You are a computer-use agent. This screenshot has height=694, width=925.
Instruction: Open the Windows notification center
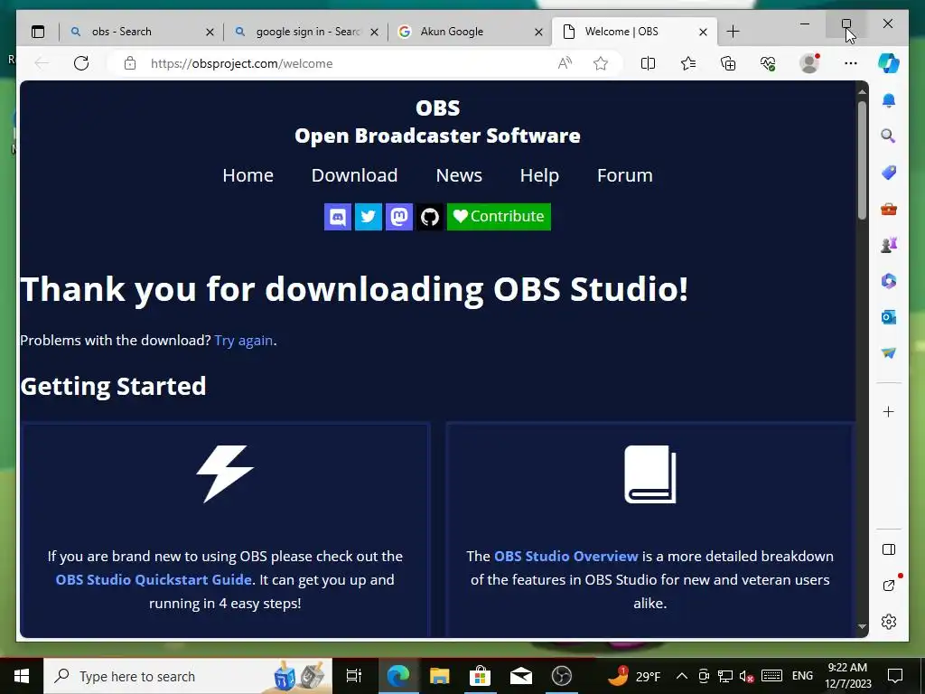[895, 676]
